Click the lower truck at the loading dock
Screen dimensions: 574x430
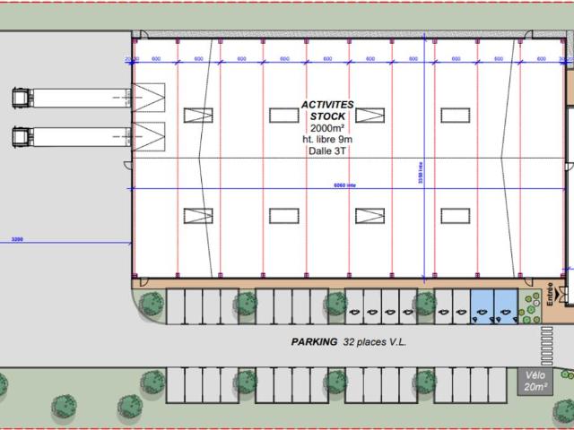pos(72,137)
